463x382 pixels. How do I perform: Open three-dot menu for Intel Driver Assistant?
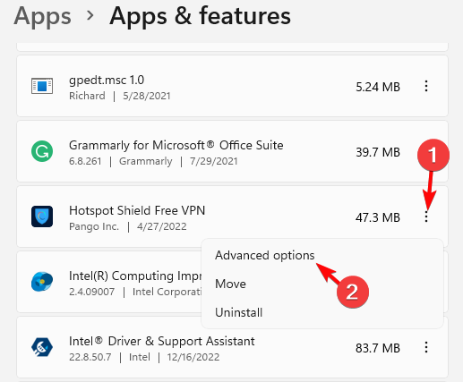[426, 347]
